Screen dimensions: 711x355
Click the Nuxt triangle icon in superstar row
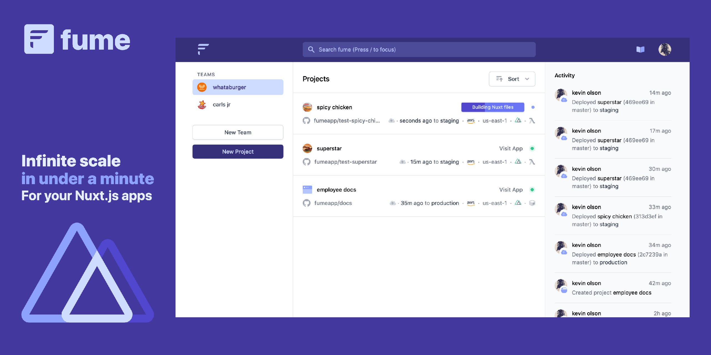point(518,161)
